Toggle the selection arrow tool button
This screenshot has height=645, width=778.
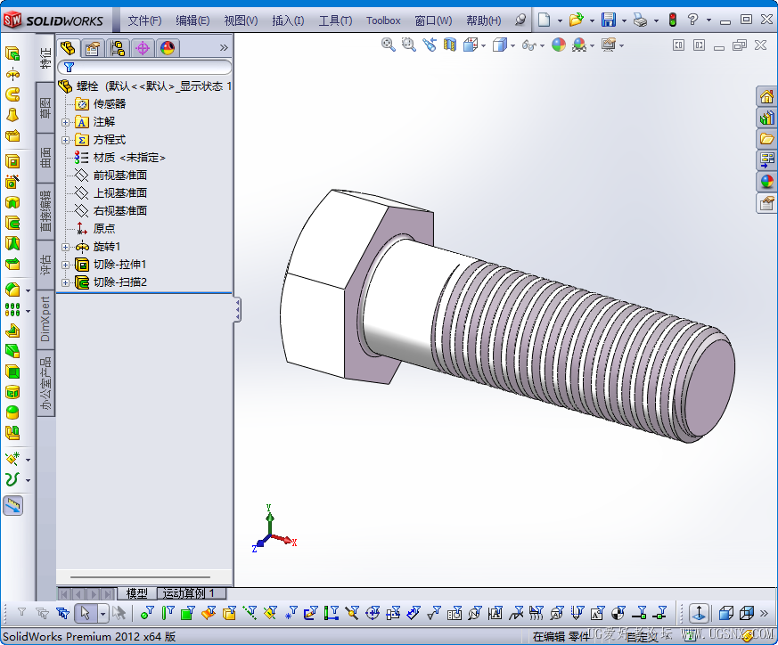(x=86, y=614)
